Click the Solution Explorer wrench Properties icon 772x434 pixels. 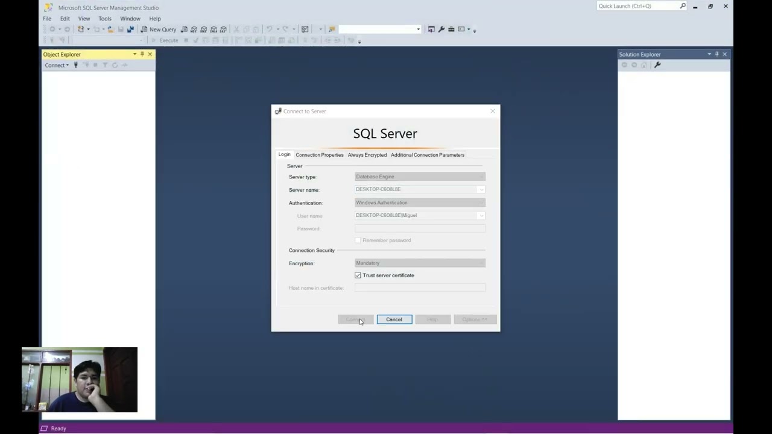coord(657,65)
